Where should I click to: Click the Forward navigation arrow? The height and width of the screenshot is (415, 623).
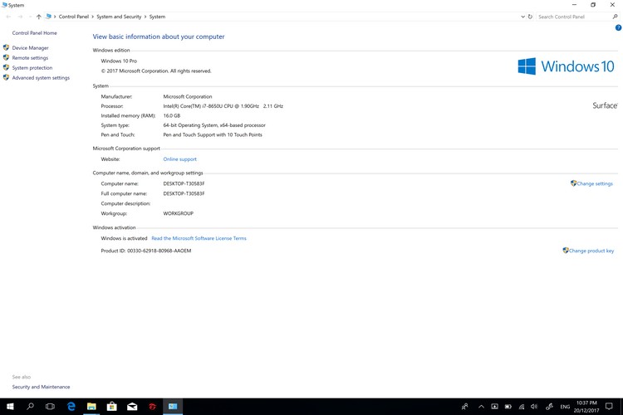(20, 17)
